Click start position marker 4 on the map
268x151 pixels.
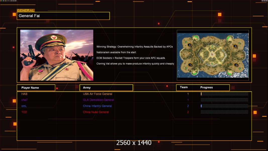coord(236,65)
